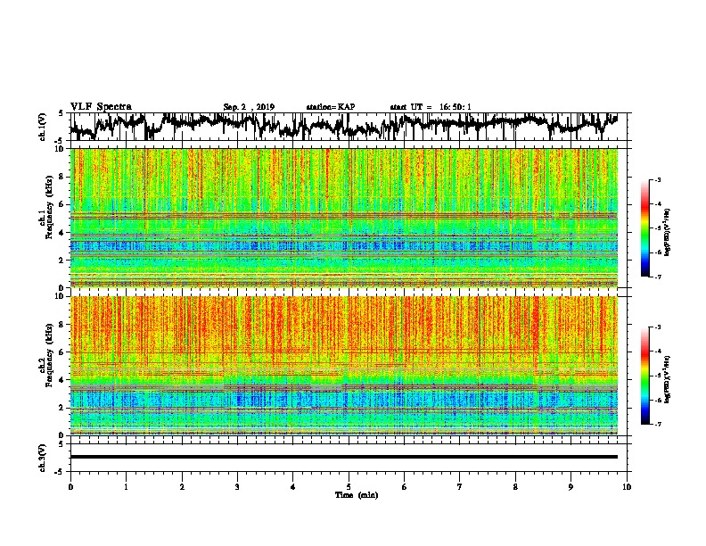Viewport: 706px width, 546px height.
Task: Click the "VLF Spectra" plot title
Action: click(101, 106)
